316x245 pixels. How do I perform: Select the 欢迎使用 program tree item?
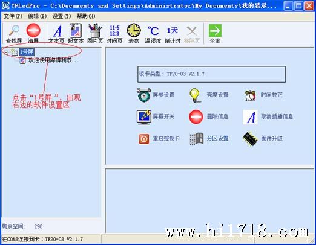click(x=49, y=60)
